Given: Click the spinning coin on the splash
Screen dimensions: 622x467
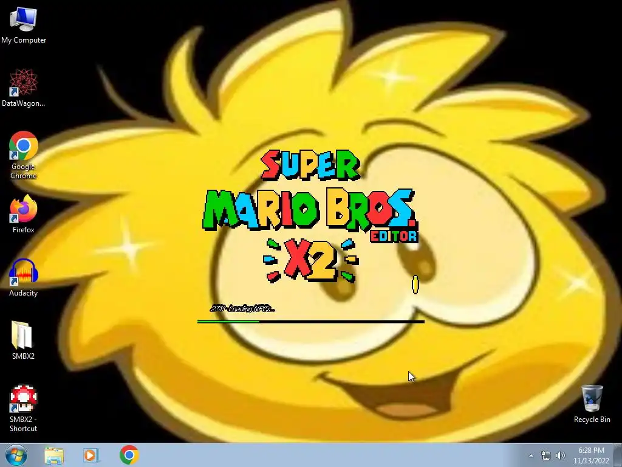Looking at the screenshot, I should [415, 285].
